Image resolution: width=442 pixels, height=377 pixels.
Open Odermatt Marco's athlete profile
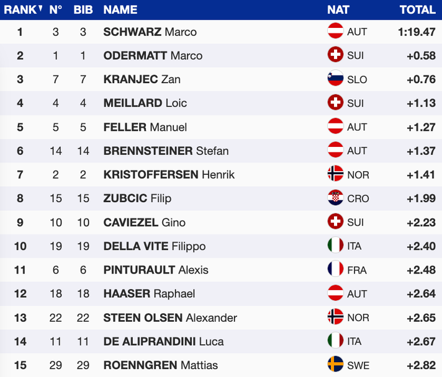click(153, 56)
